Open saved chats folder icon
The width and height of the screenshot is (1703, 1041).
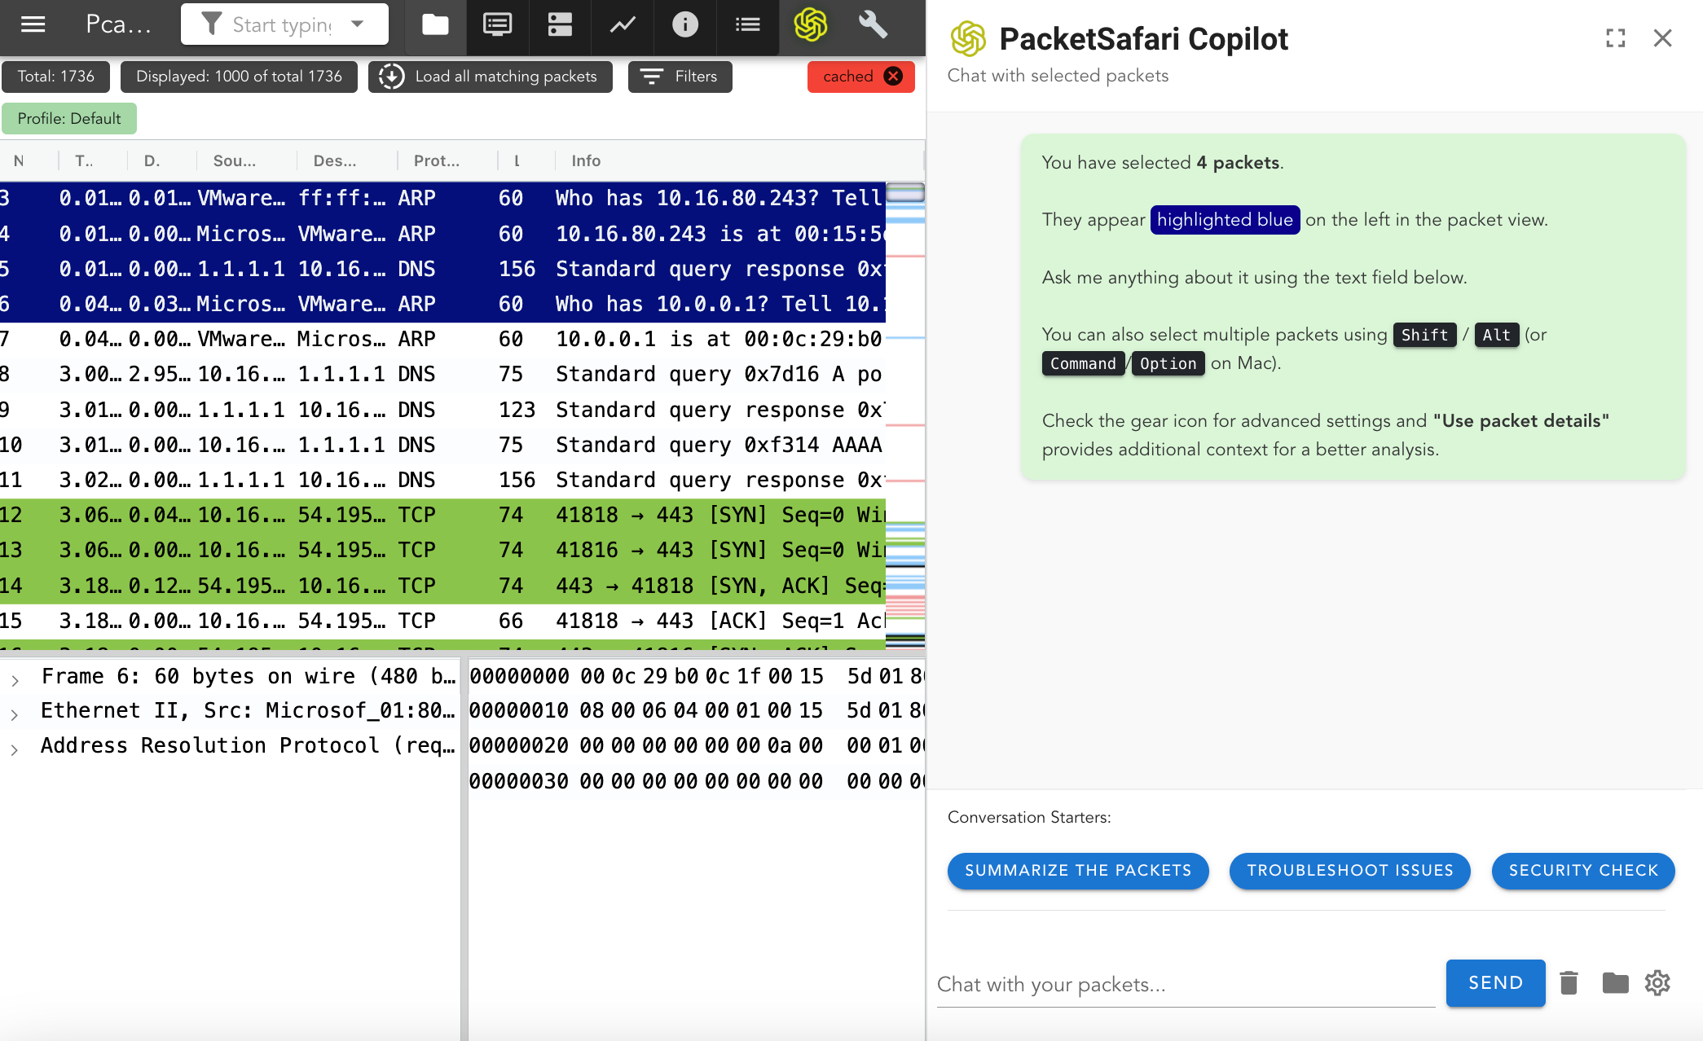(1615, 983)
